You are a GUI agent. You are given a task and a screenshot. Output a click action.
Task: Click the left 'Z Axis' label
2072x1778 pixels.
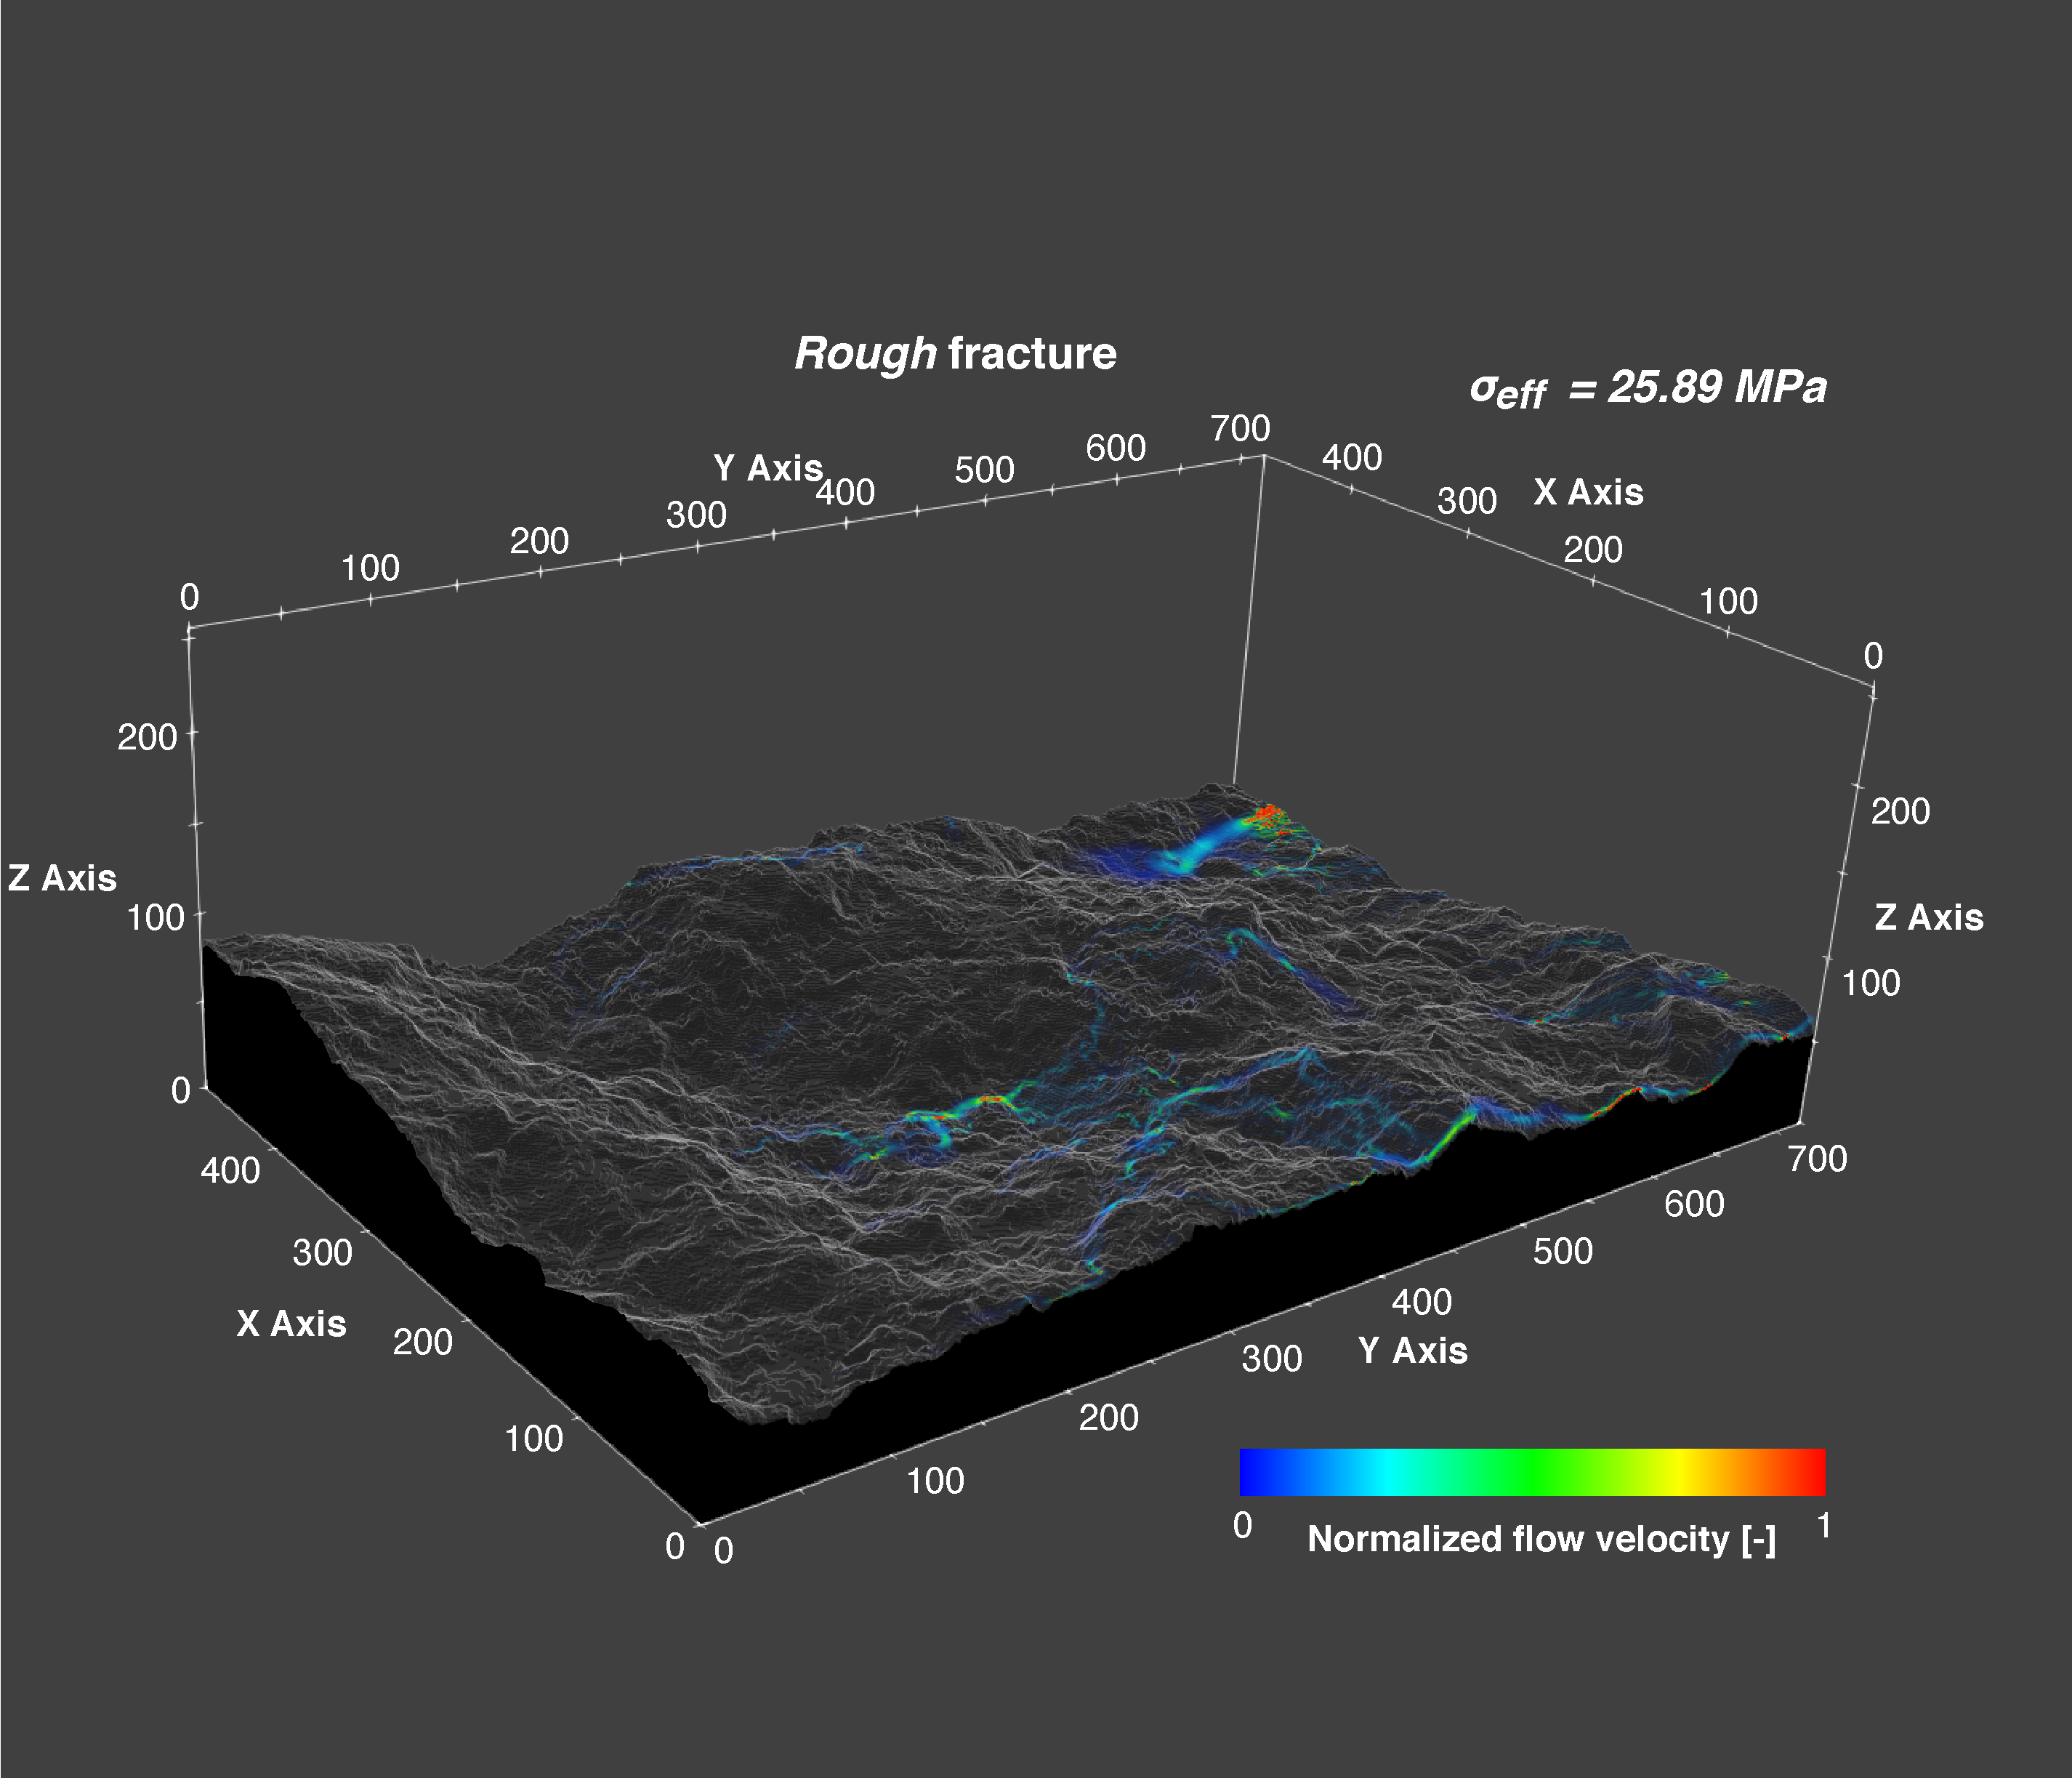point(63,878)
